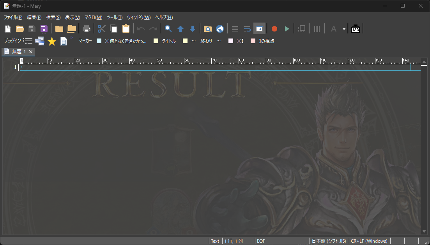Open the マクロ(M) menu
The width and height of the screenshot is (430, 245).
click(x=94, y=17)
